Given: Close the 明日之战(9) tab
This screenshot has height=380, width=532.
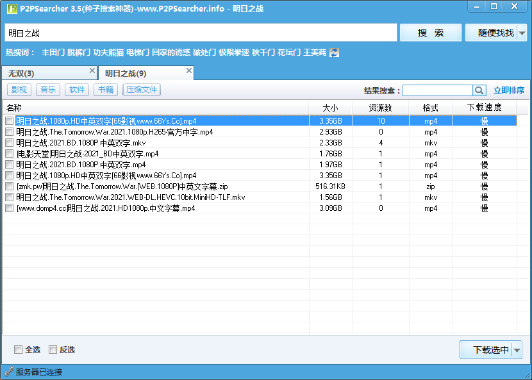Looking at the screenshot, I should [x=189, y=70].
